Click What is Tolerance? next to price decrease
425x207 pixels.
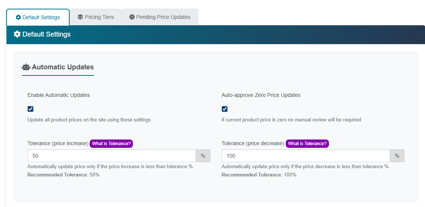[x=307, y=144]
